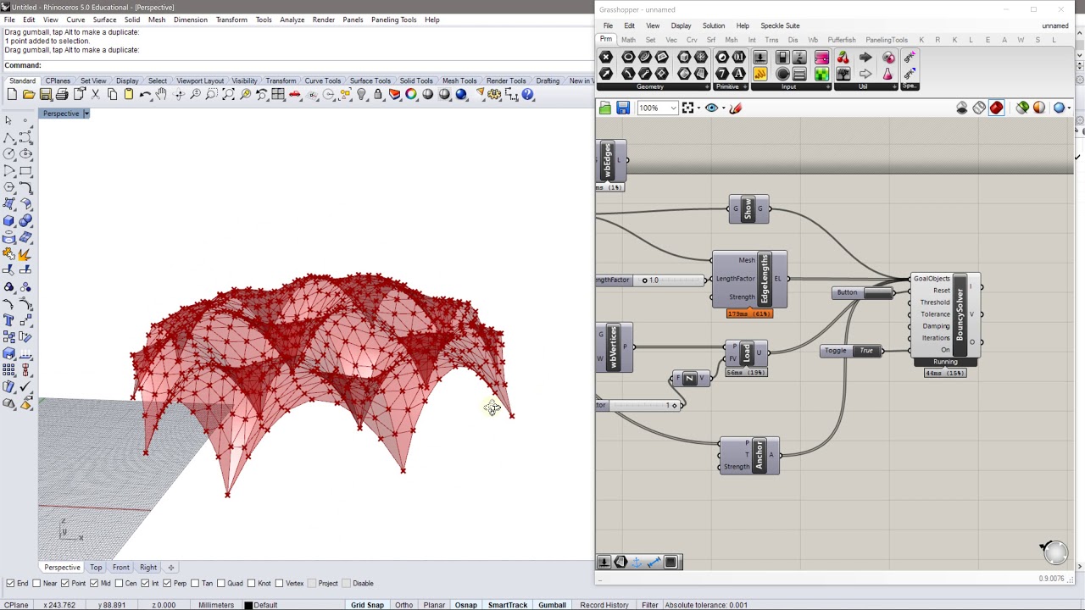Open the Perspective viewport title dropdown
This screenshot has height=610, width=1085.
(x=86, y=114)
